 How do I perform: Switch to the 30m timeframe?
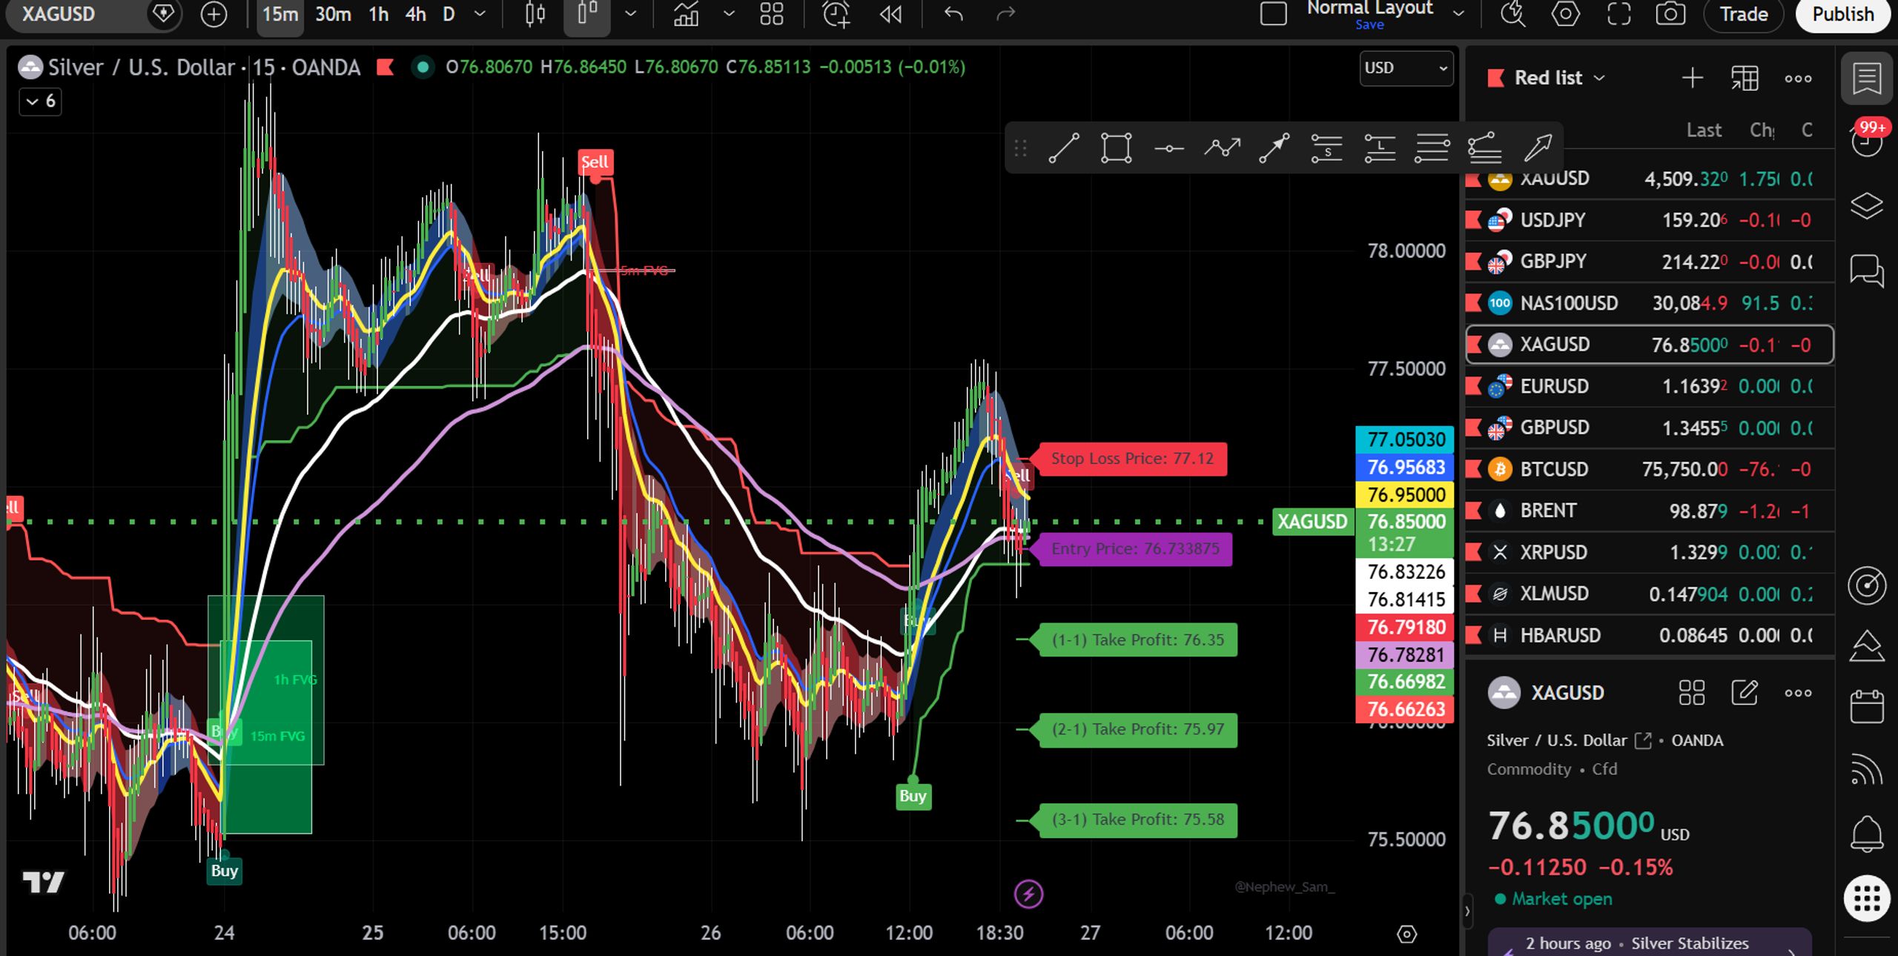click(333, 15)
